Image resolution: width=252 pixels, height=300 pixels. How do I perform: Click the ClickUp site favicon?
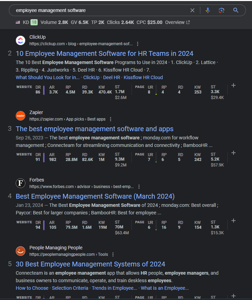point(21,40)
